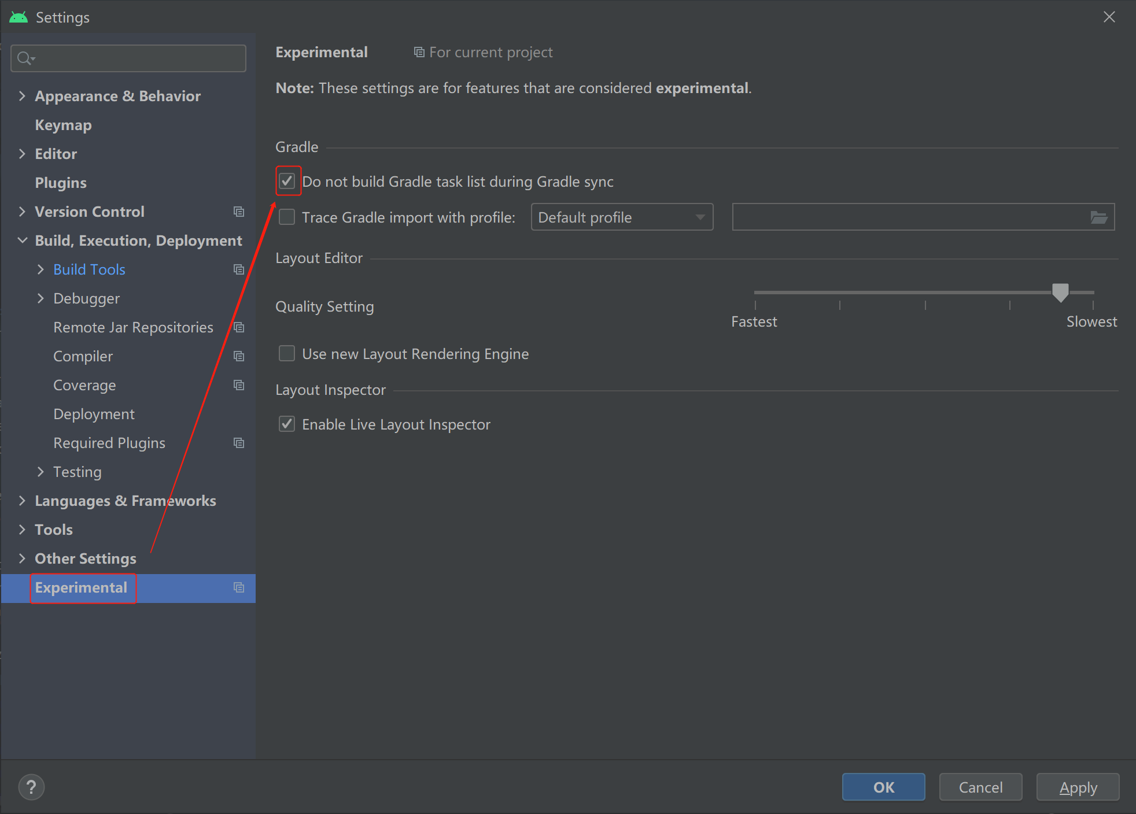Expand the Testing chevron
The height and width of the screenshot is (814, 1136).
(40, 472)
